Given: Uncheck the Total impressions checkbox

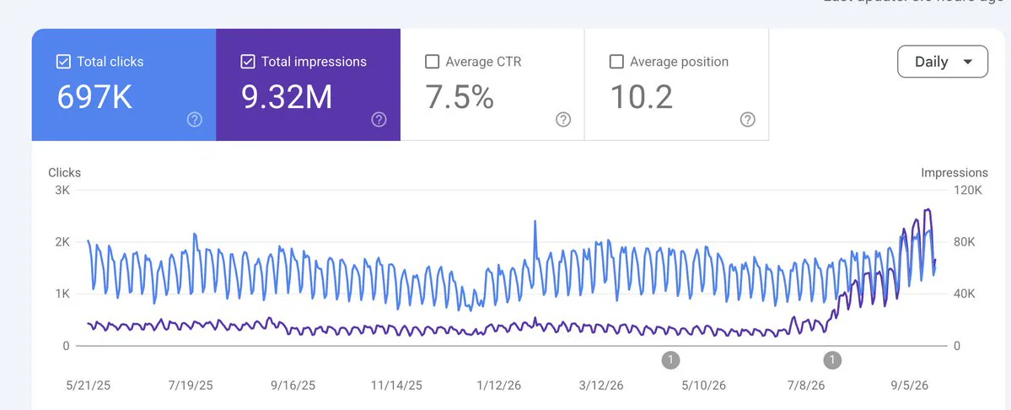Looking at the screenshot, I should coord(248,62).
